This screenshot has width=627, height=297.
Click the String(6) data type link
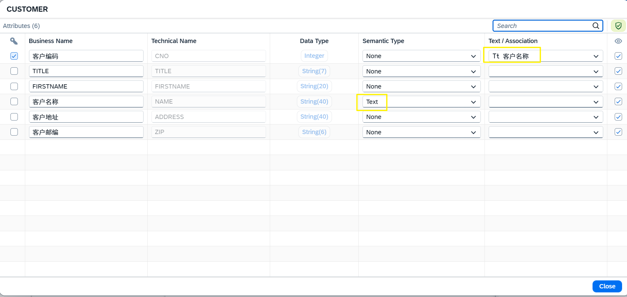(314, 132)
